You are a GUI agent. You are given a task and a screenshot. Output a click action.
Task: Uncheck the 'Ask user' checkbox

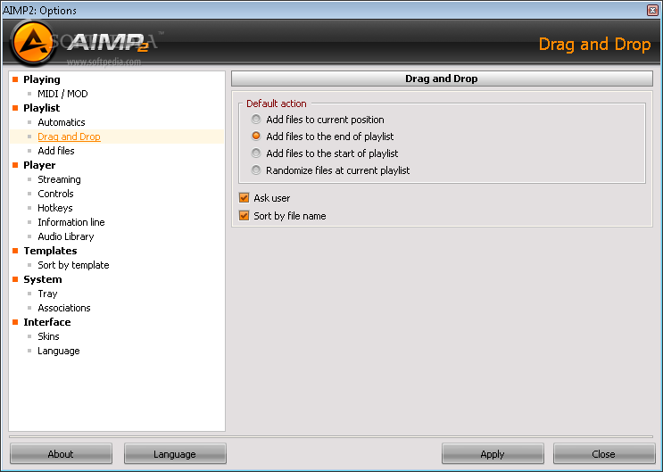click(x=244, y=198)
